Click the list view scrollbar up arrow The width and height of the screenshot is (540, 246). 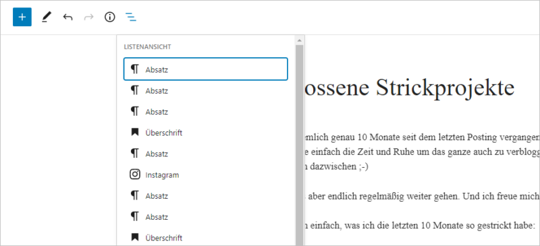click(x=299, y=40)
